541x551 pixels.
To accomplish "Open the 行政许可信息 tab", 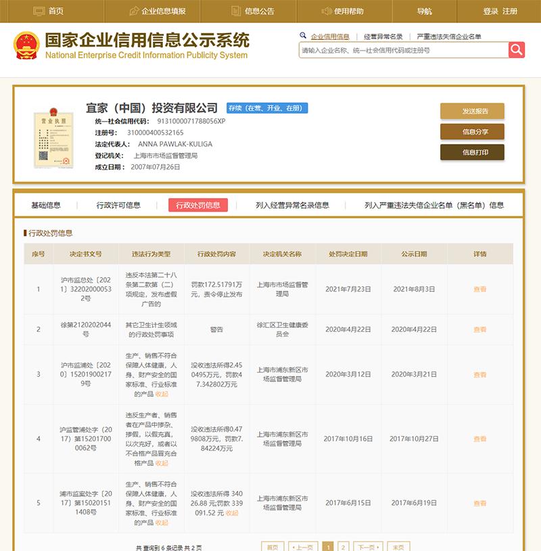I will [118, 206].
